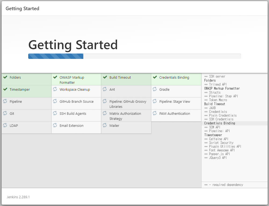Click the '** - required dependency' legend

coord(224,185)
